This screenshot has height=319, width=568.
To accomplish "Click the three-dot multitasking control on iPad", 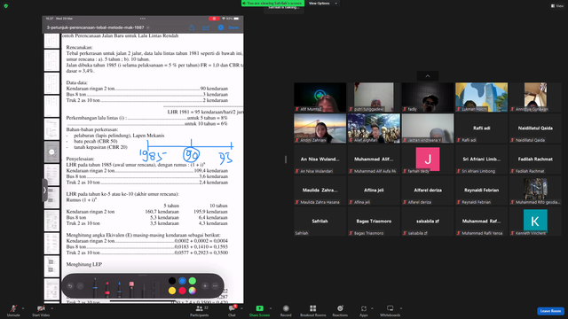I will (143, 19).
